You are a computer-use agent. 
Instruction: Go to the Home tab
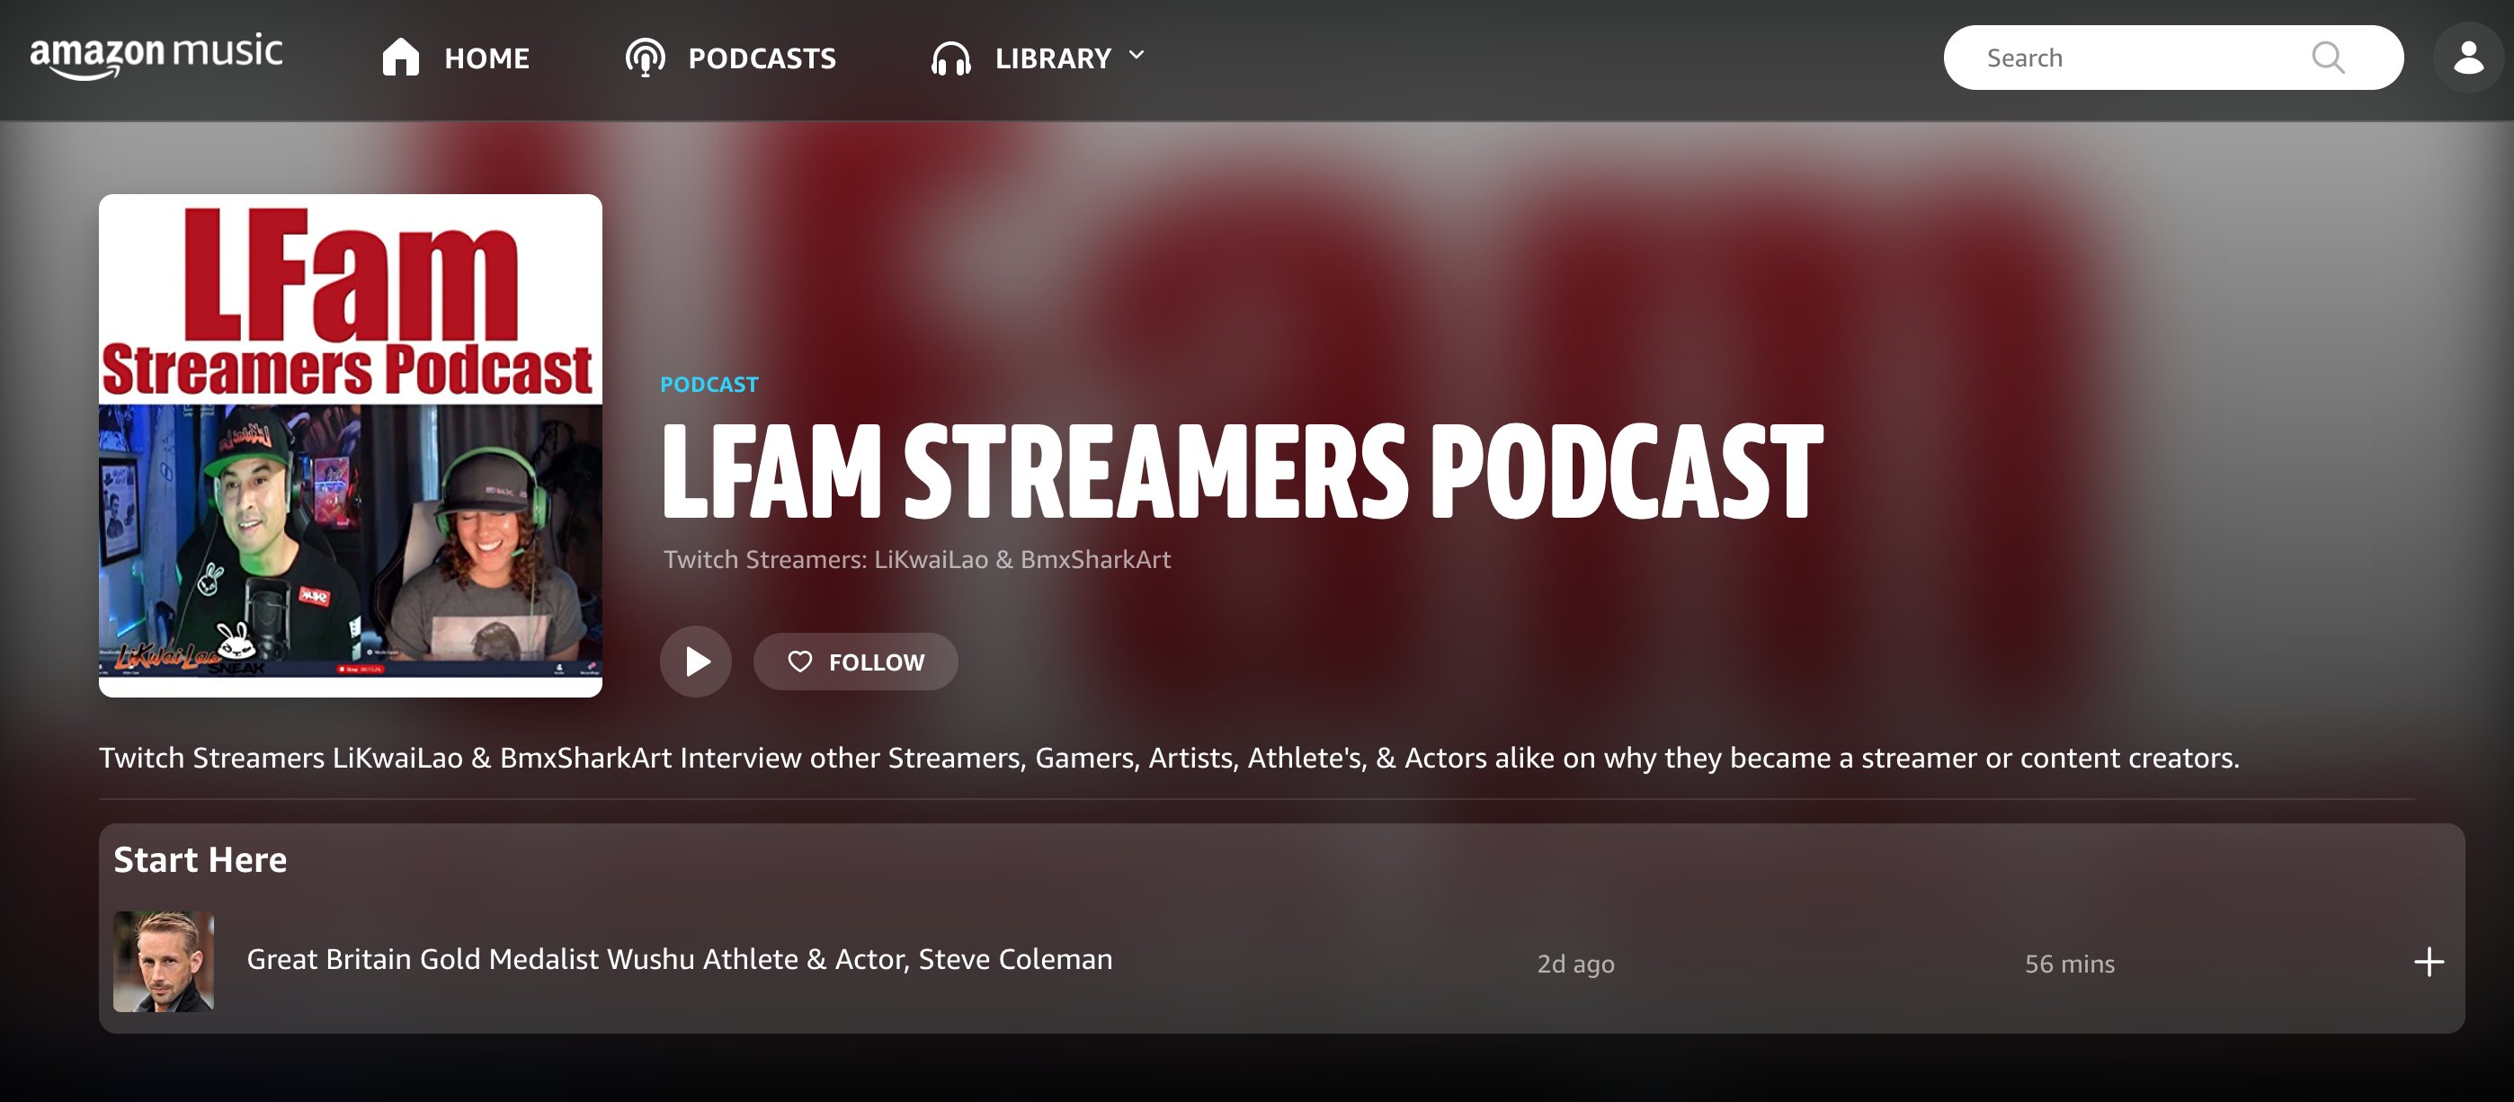point(455,58)
